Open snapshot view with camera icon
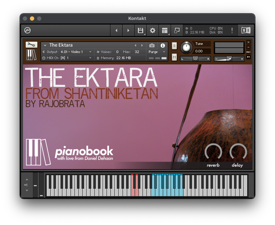275x225 pixels. tap(152, 46)
